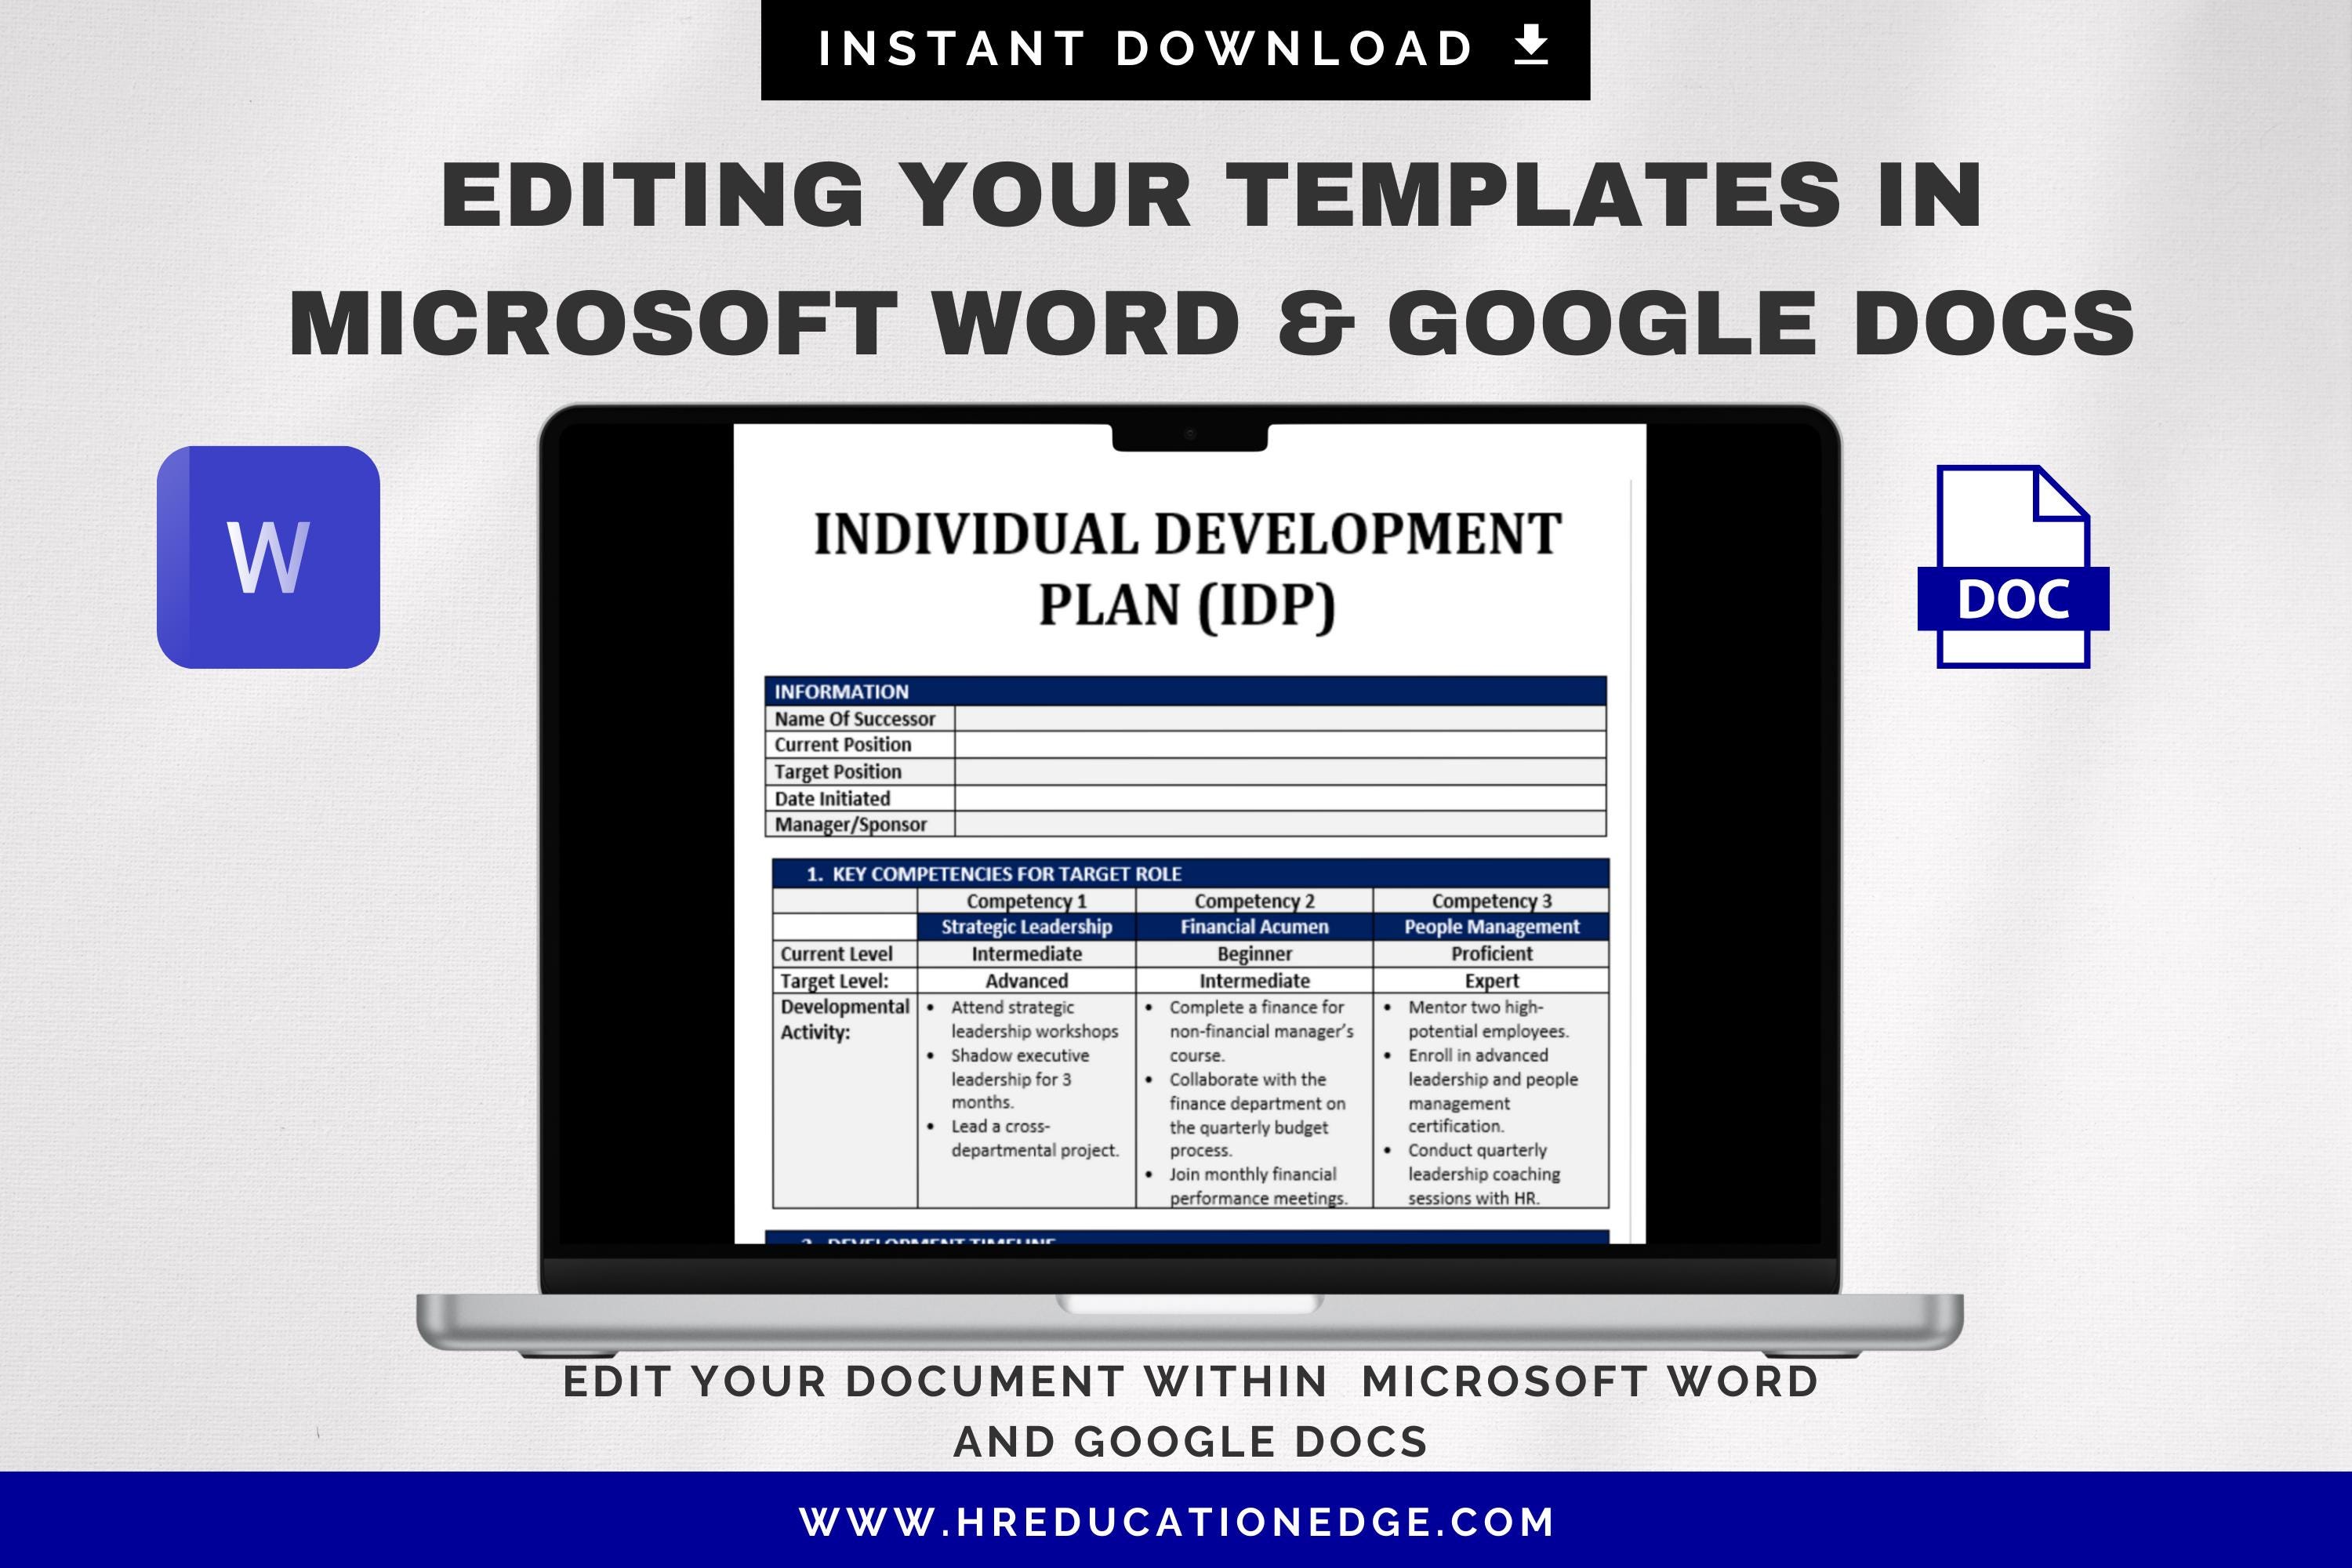Click the Target Position label

point(838,772)
